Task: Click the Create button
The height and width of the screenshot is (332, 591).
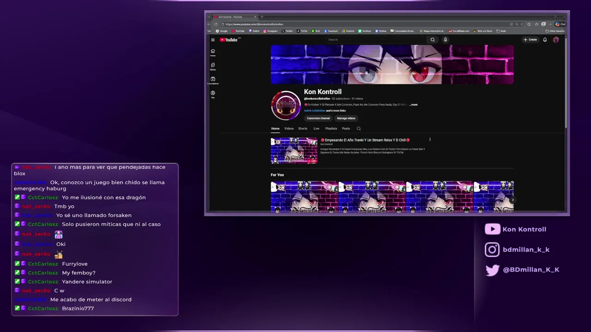Action: 530,40
